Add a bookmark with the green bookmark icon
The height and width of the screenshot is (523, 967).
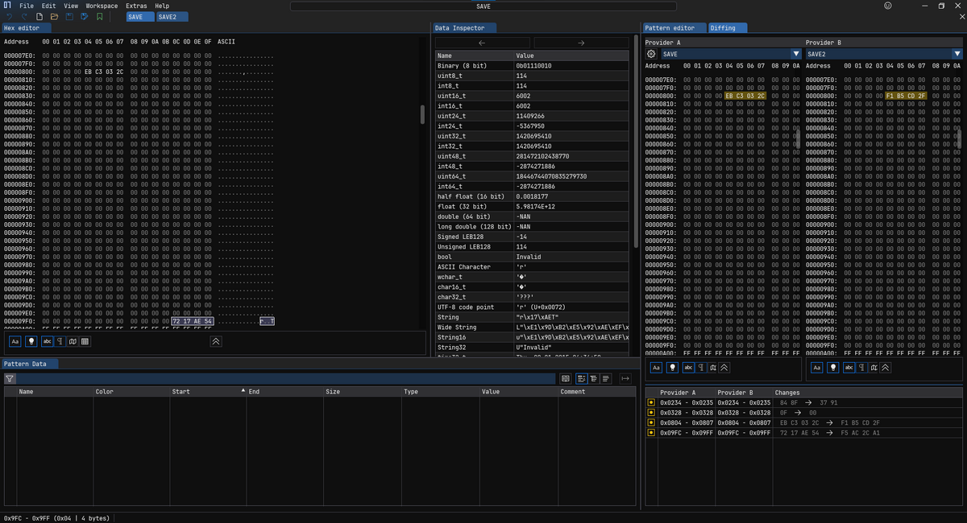[x=100, y=16]
